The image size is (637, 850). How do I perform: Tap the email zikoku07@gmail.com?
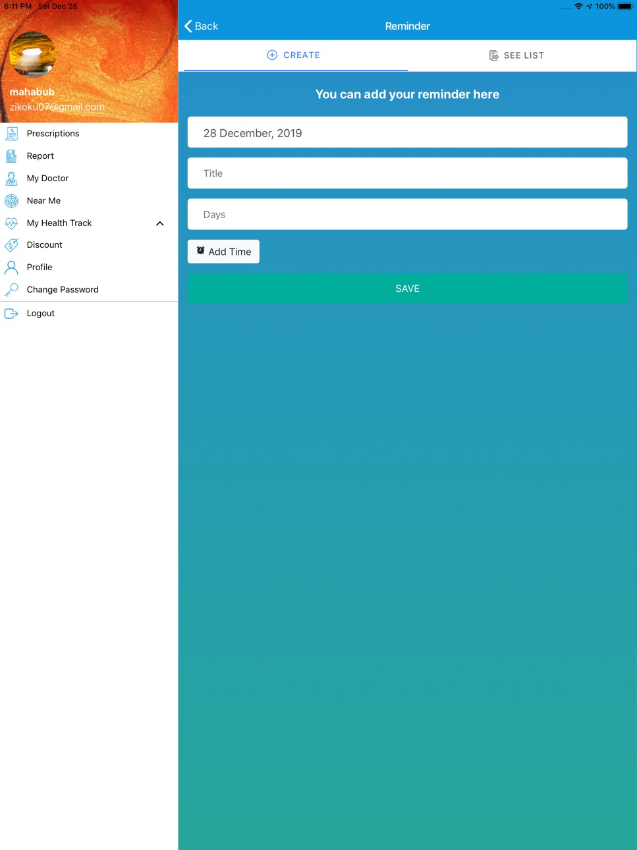(x=57, y=107)
